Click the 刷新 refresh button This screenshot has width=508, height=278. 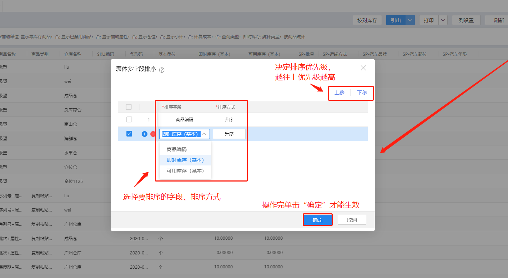pos(499,20)
